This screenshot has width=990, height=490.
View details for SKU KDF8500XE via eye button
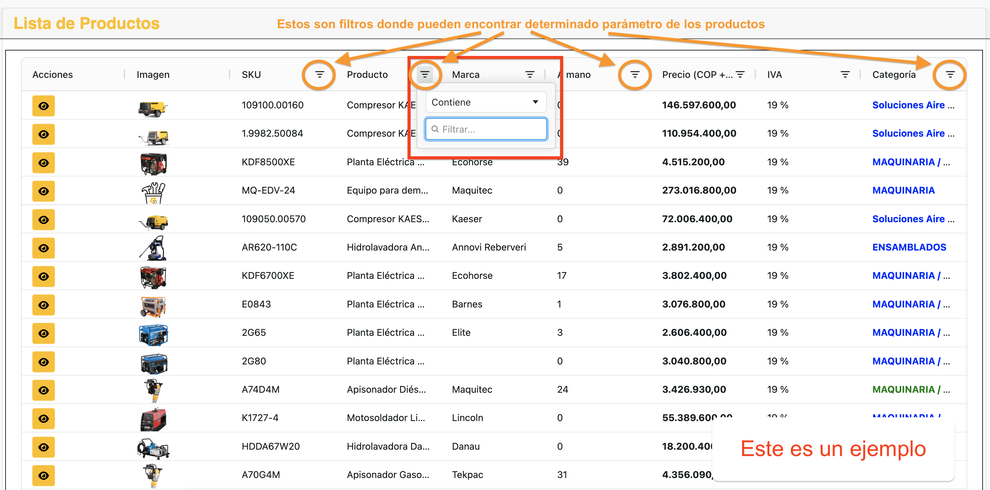43,163
